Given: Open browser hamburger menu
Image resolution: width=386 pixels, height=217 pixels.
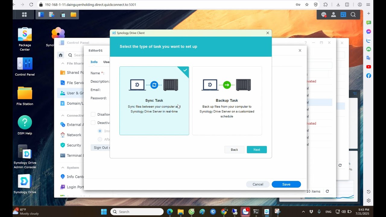Looking at the screenshot, I should coord(368,5).
